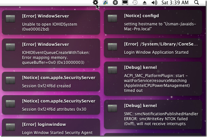Click the '[Error] loginwindow' title
Viewport: 207px width, 137px height.
click(44, 124)
